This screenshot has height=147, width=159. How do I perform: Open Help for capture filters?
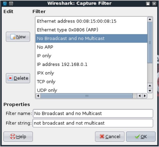[18, 136]
